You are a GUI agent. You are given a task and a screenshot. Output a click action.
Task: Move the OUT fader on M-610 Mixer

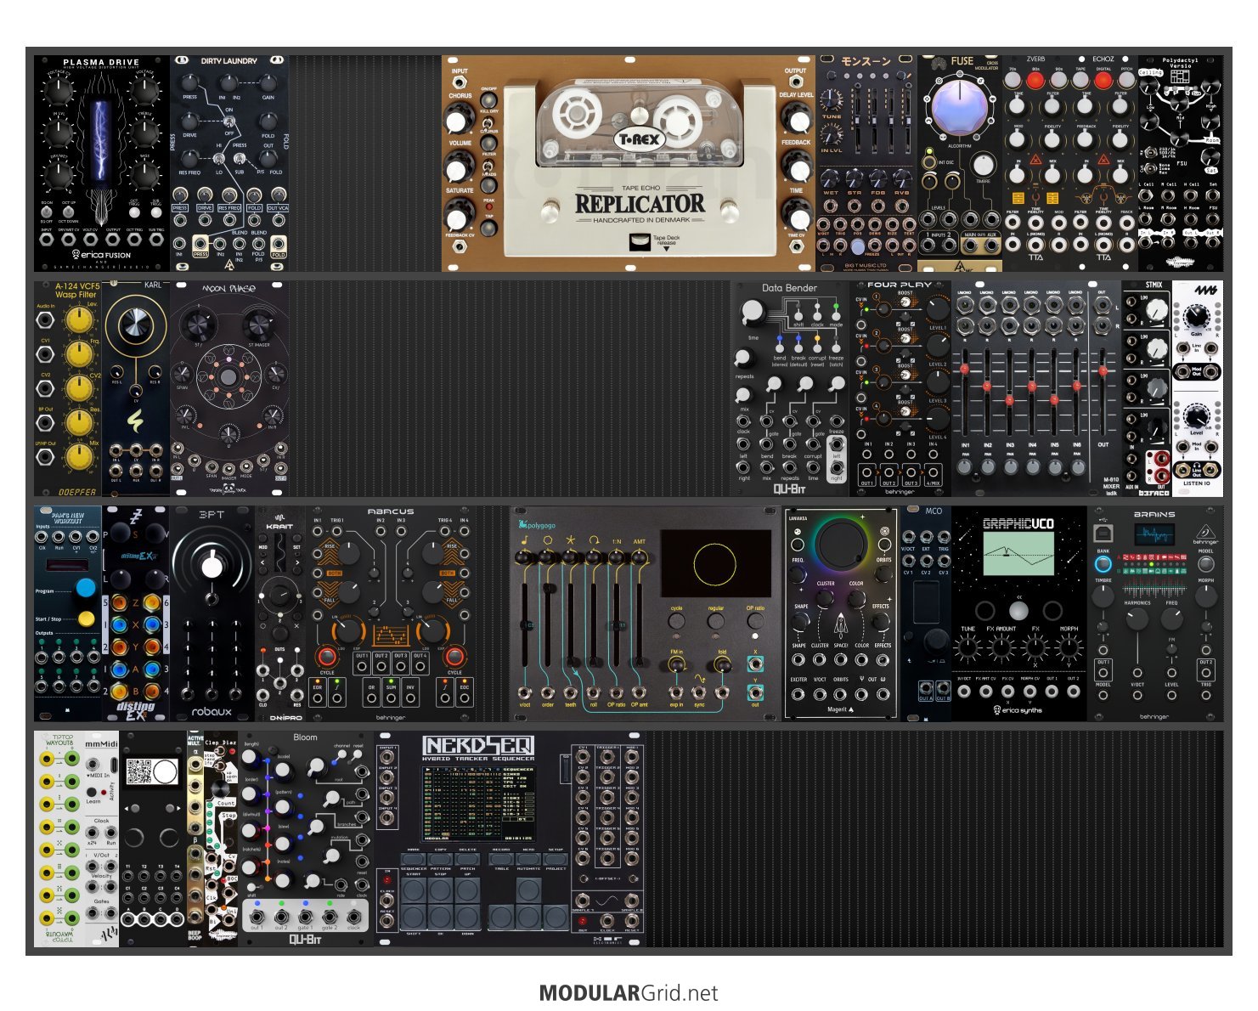coord(1102,371)
